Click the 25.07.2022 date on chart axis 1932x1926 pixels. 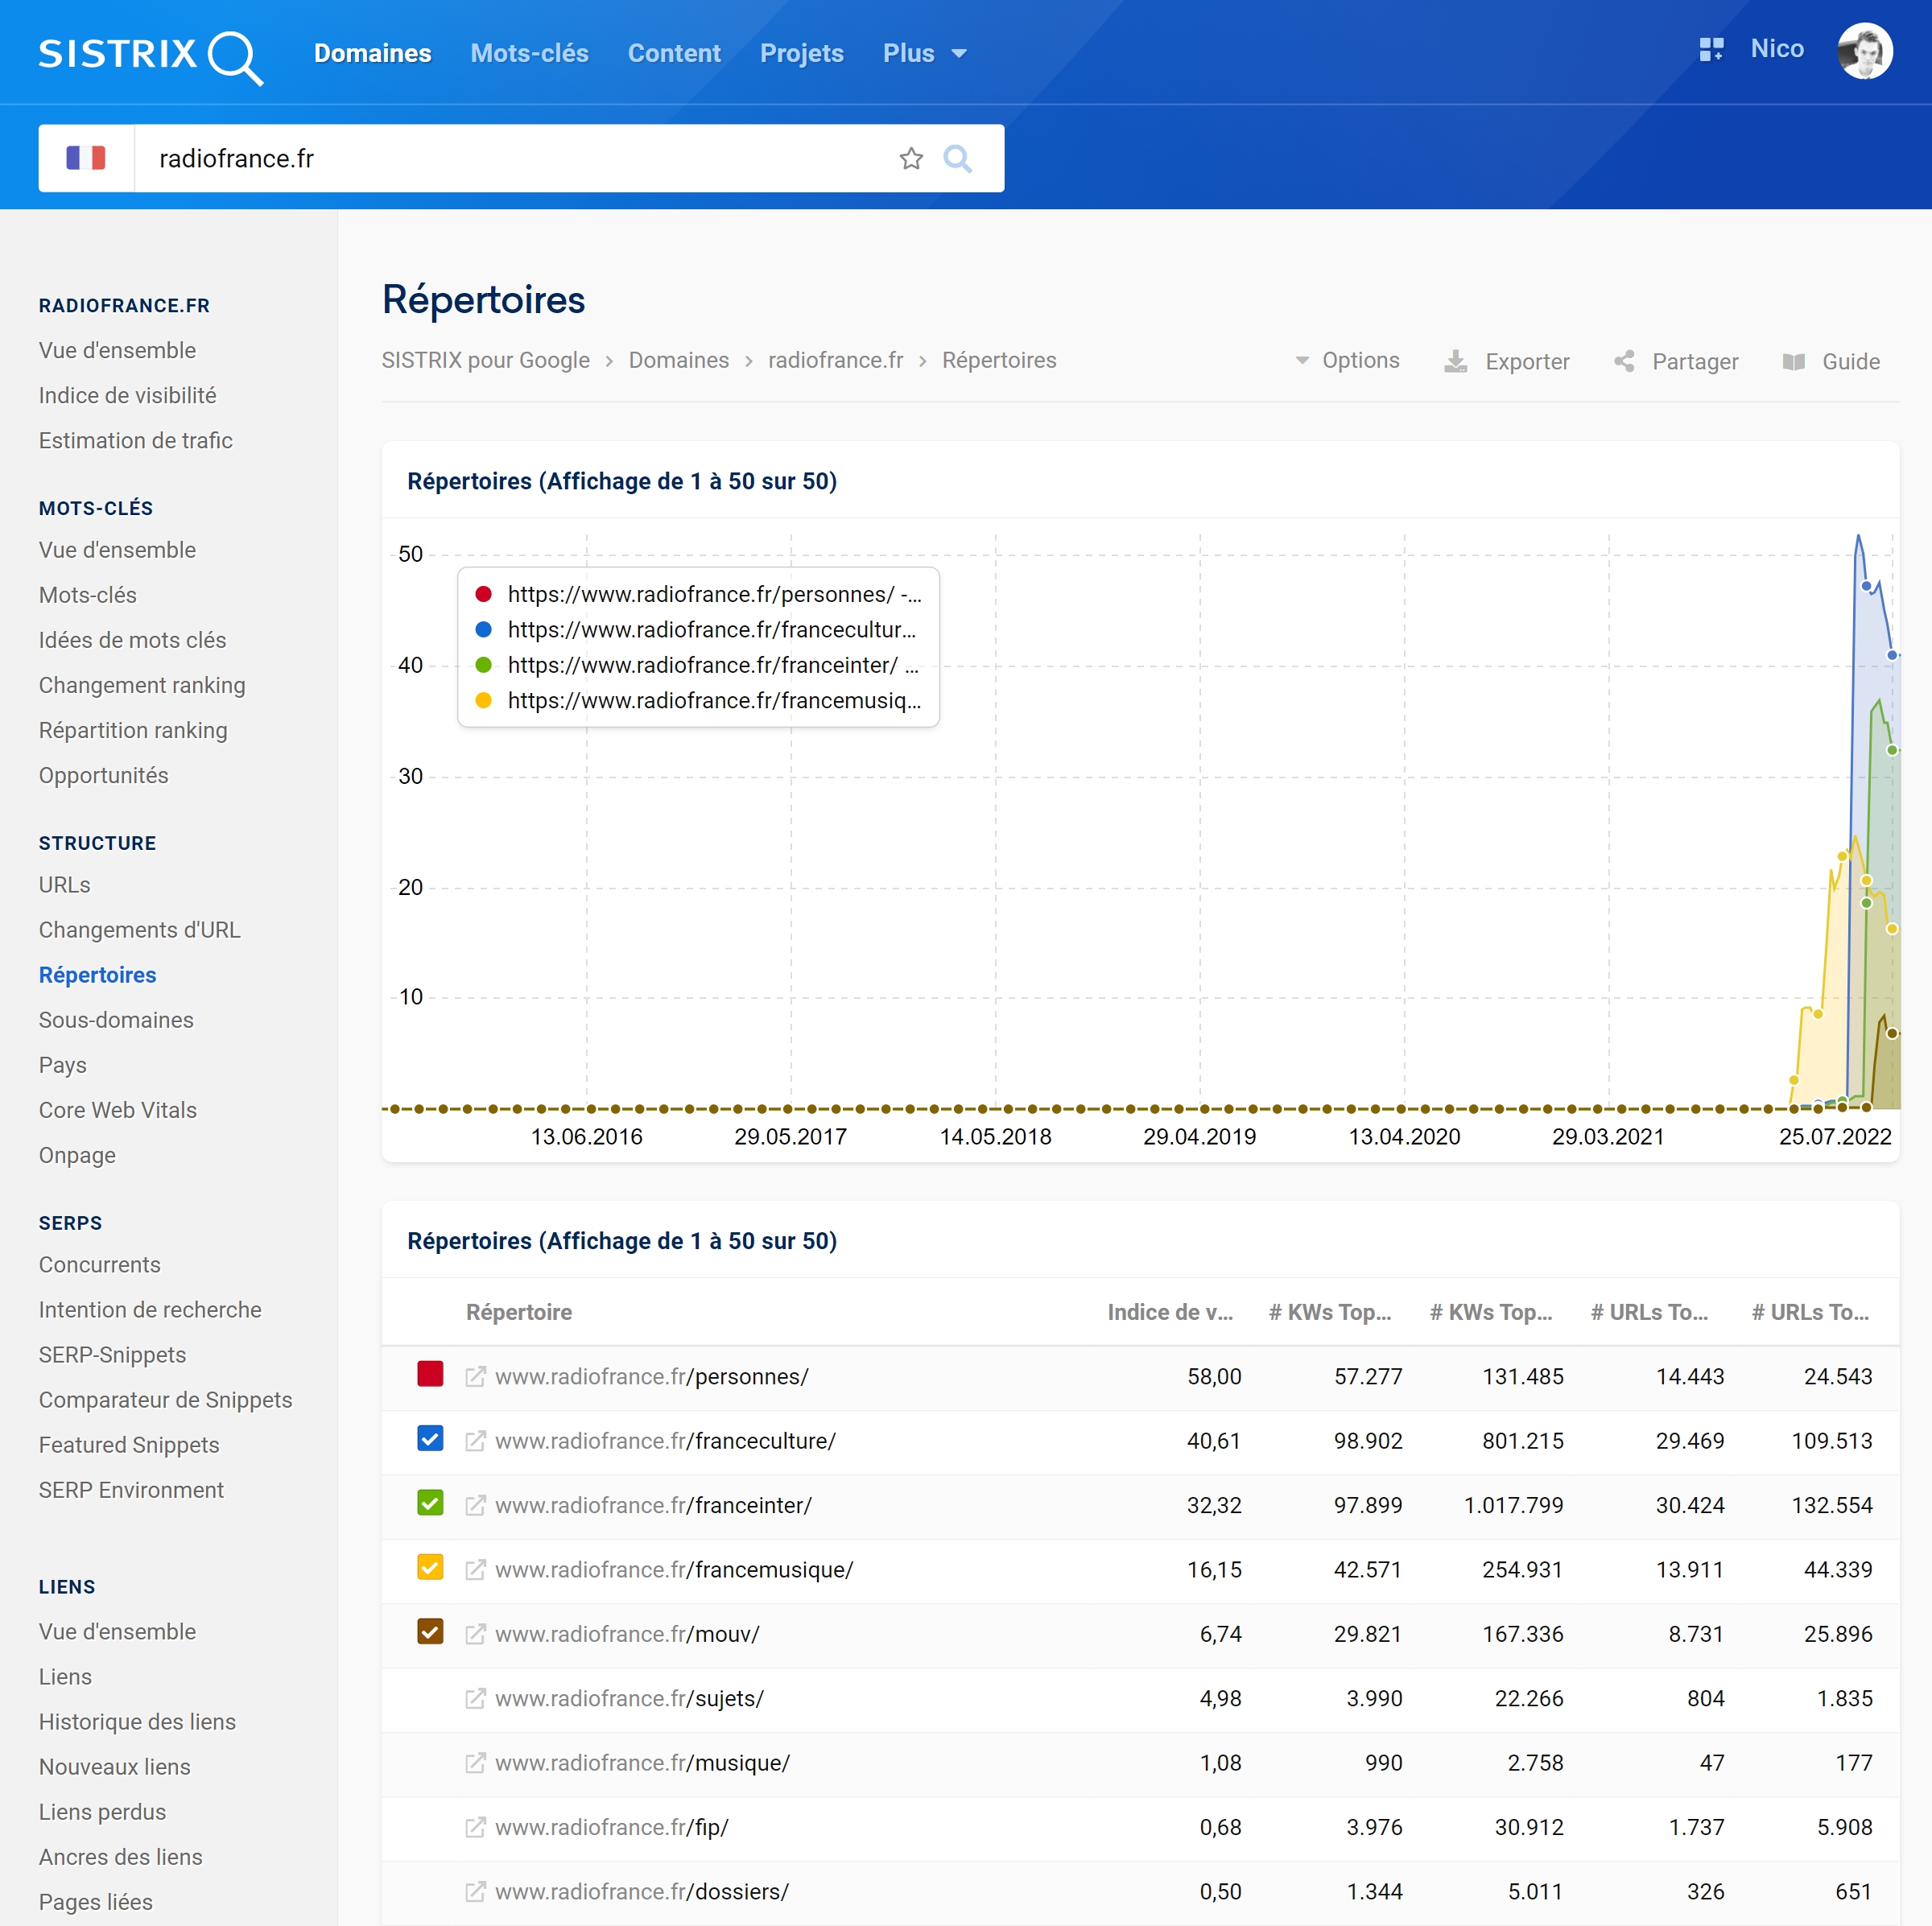[x=1834, y=1136]
